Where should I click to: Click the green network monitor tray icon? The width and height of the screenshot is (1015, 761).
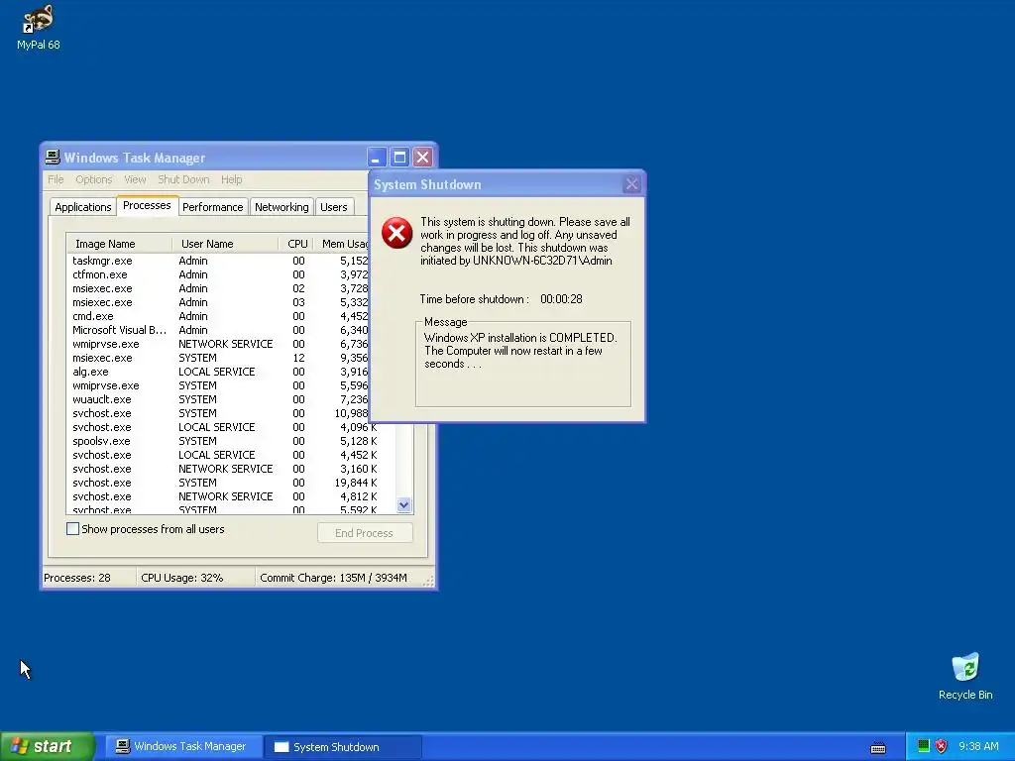[923, 746]
